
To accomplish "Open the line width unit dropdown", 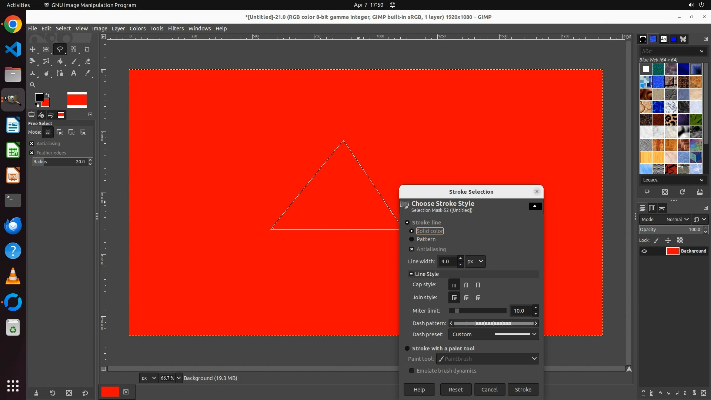I will click(475, 261).
